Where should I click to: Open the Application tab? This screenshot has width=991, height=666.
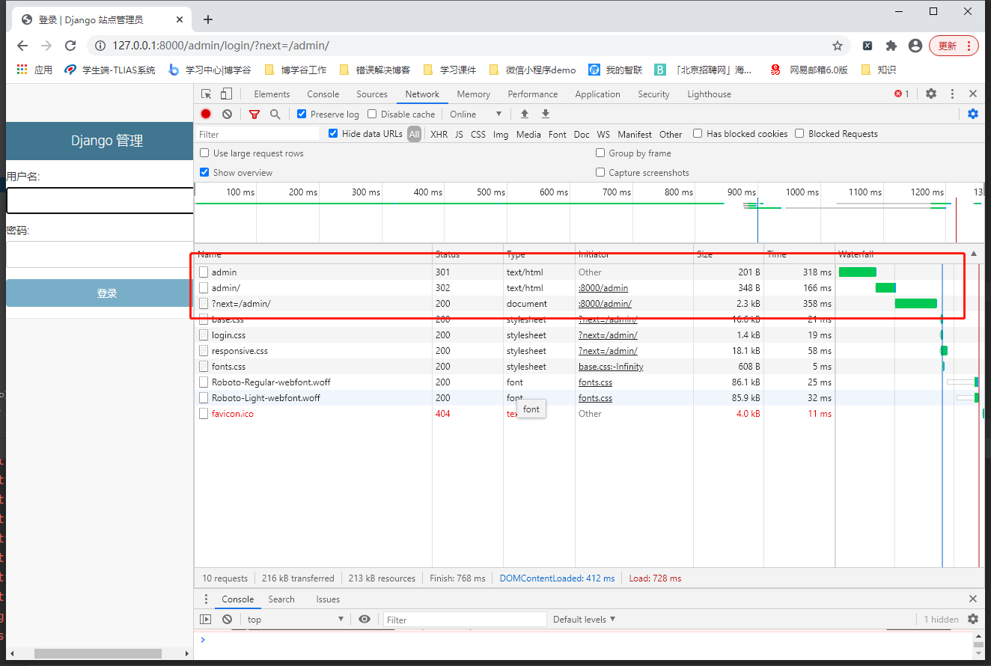tap(597, 94)
